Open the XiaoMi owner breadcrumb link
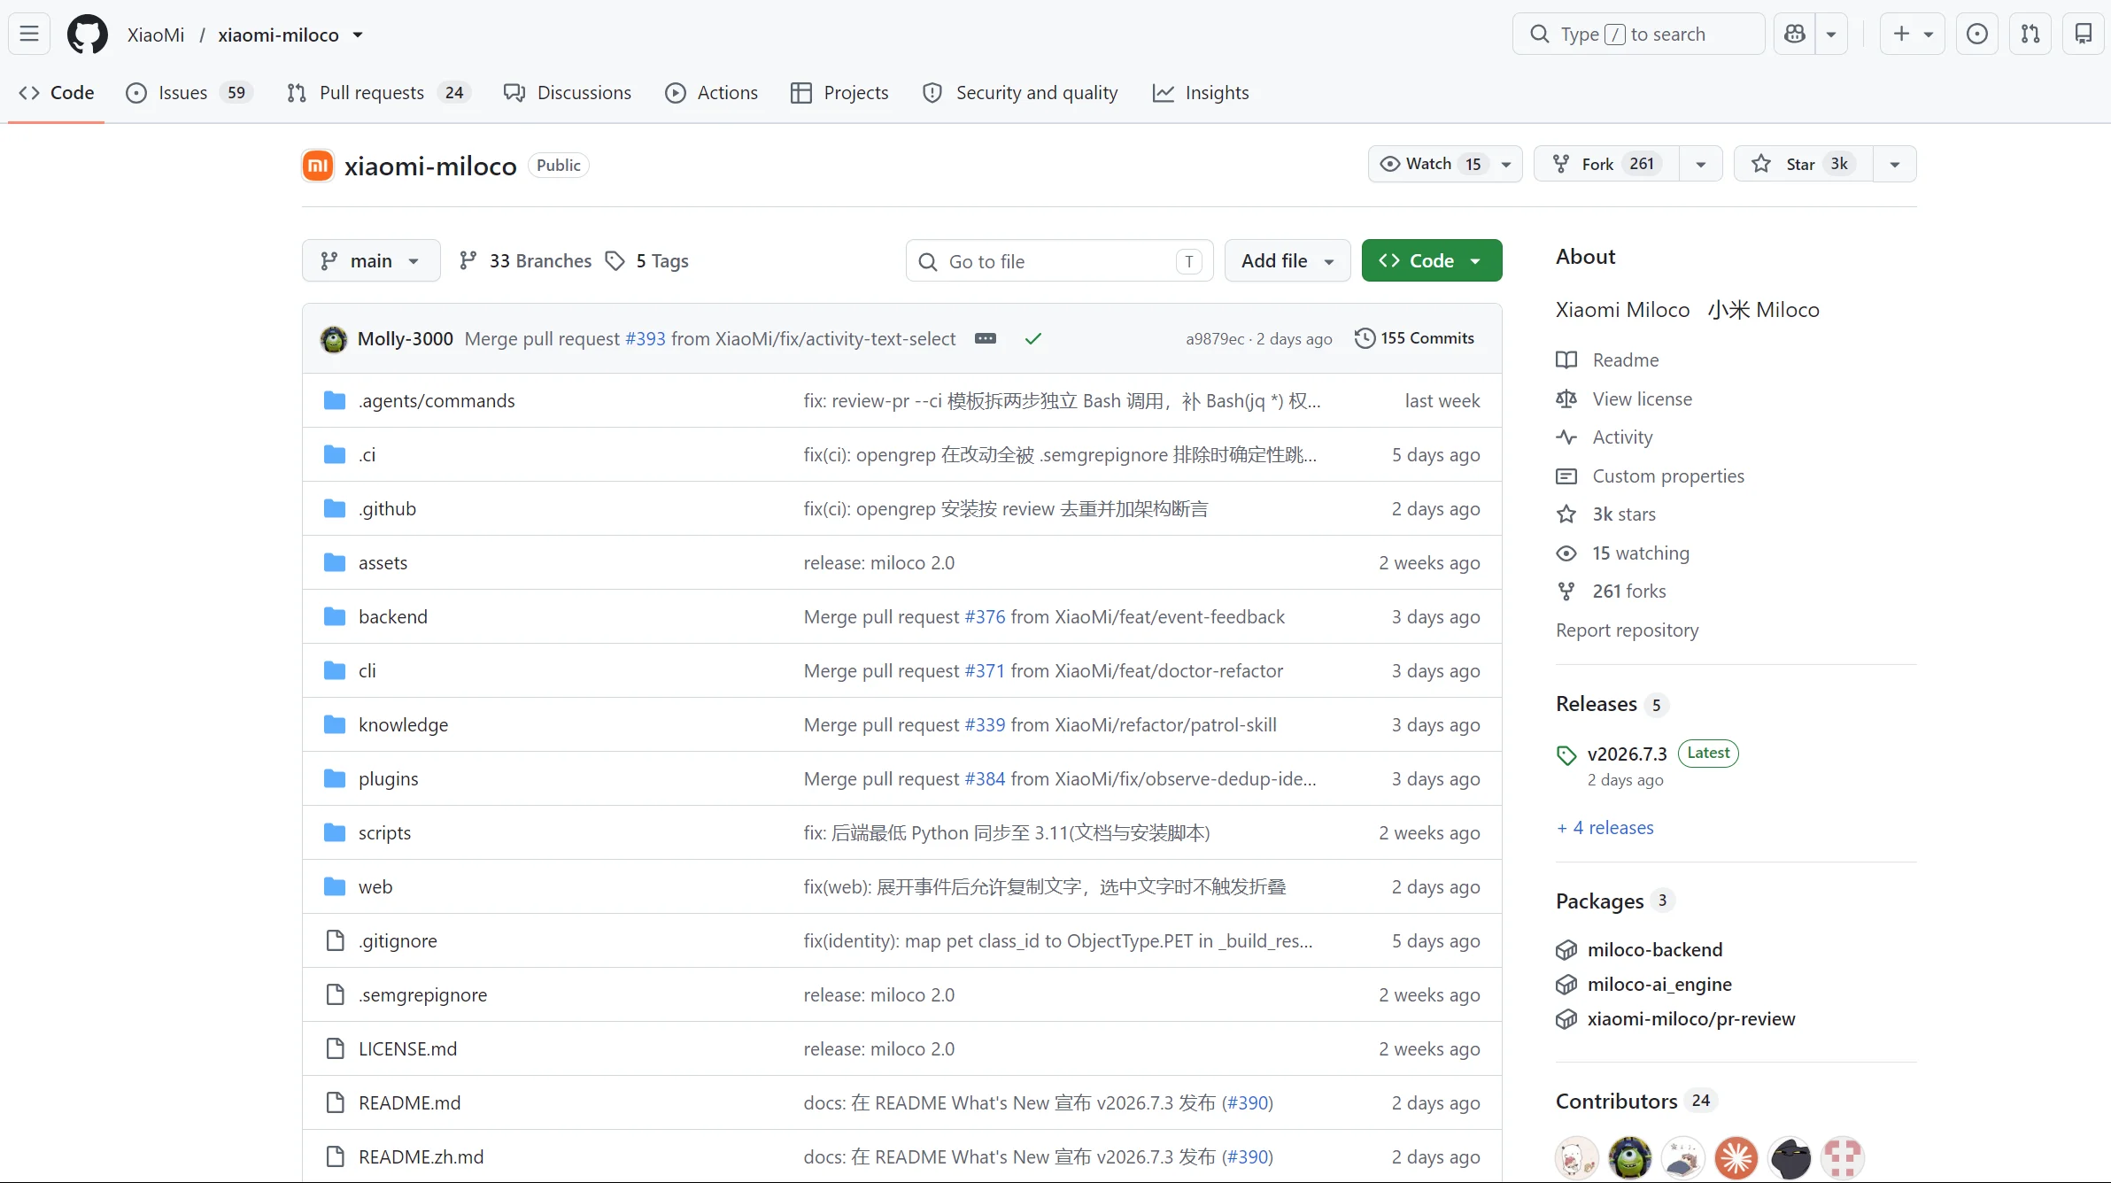This screenshot has width=2111, height=1183. [x=156, y=35]
